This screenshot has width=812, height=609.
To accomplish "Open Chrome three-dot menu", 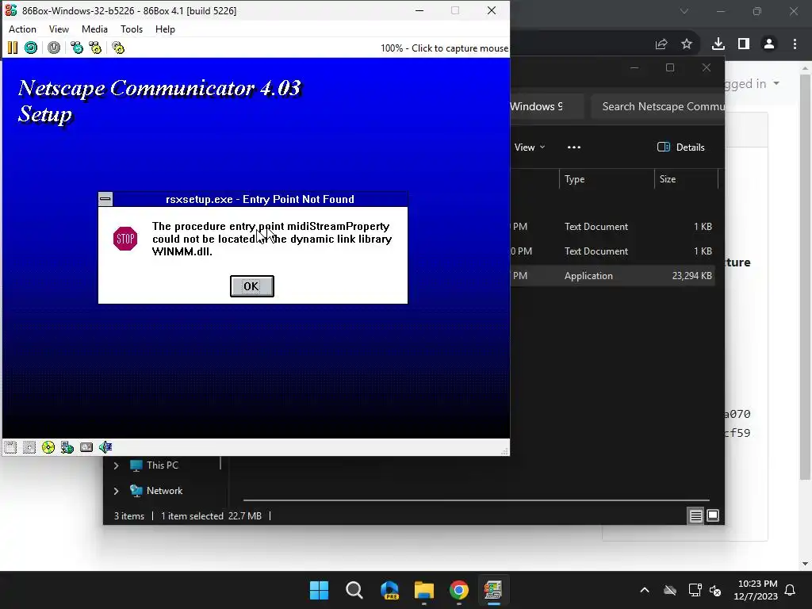I will pos(795,44).
